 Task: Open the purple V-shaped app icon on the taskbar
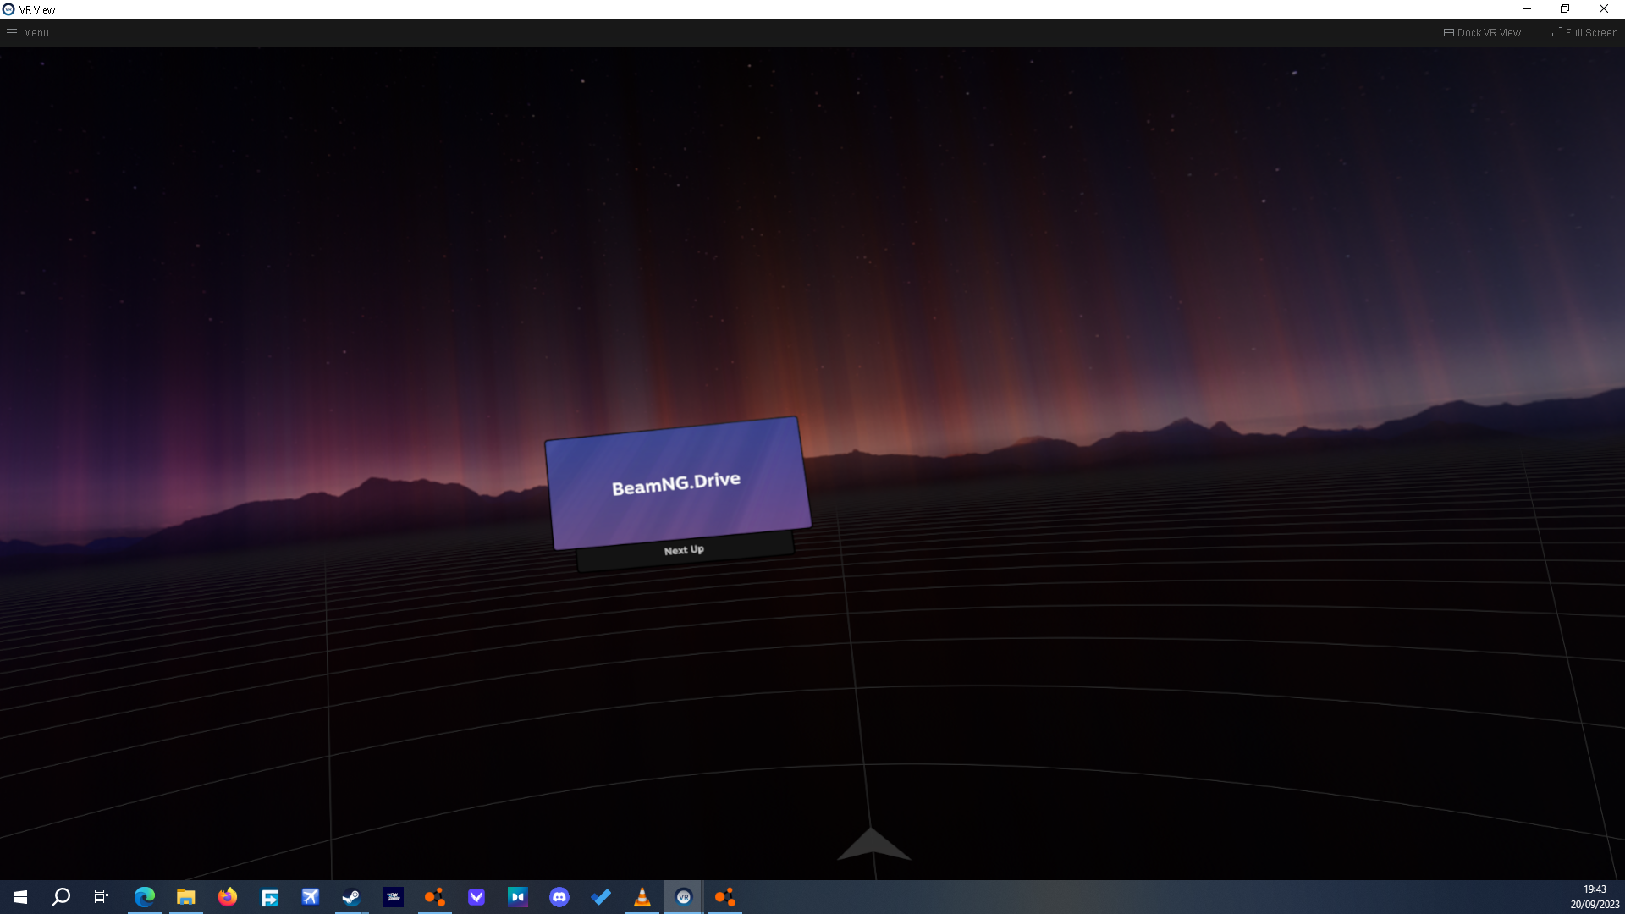[x=476, y=897]
